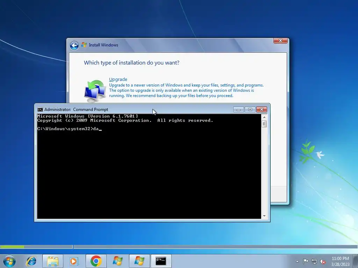Click the 3/28/2023 date in the tray

[340, 265]
